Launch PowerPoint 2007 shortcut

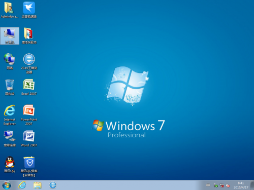(x=29, y=115)
